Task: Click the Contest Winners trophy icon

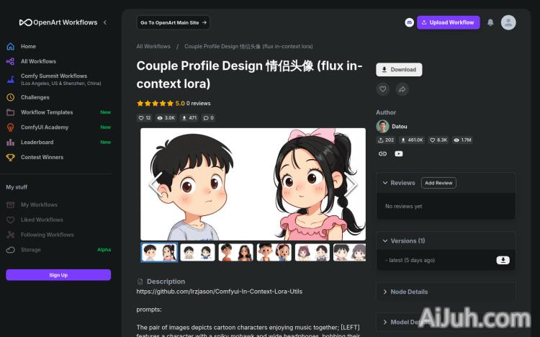Action: [11, 158]
